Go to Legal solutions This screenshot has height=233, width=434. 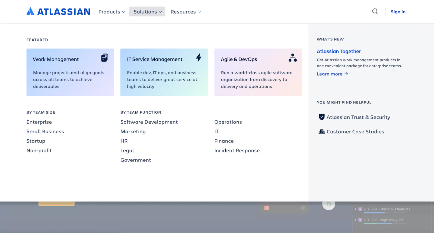point(127,151)
